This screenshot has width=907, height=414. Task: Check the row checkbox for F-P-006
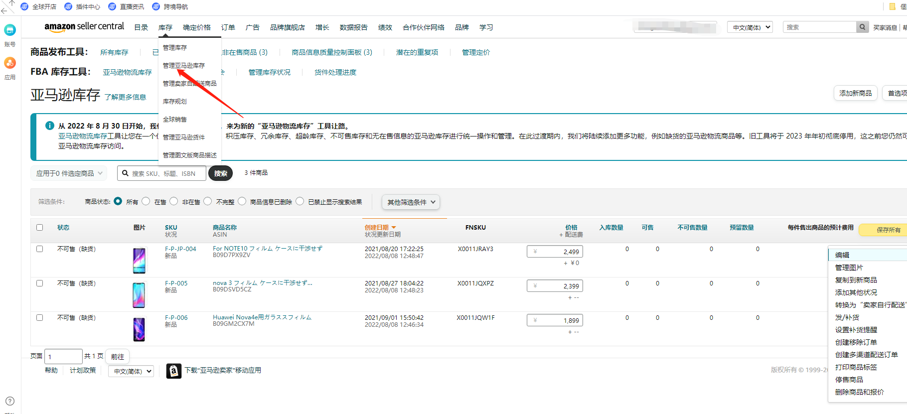tap(40, 318)
